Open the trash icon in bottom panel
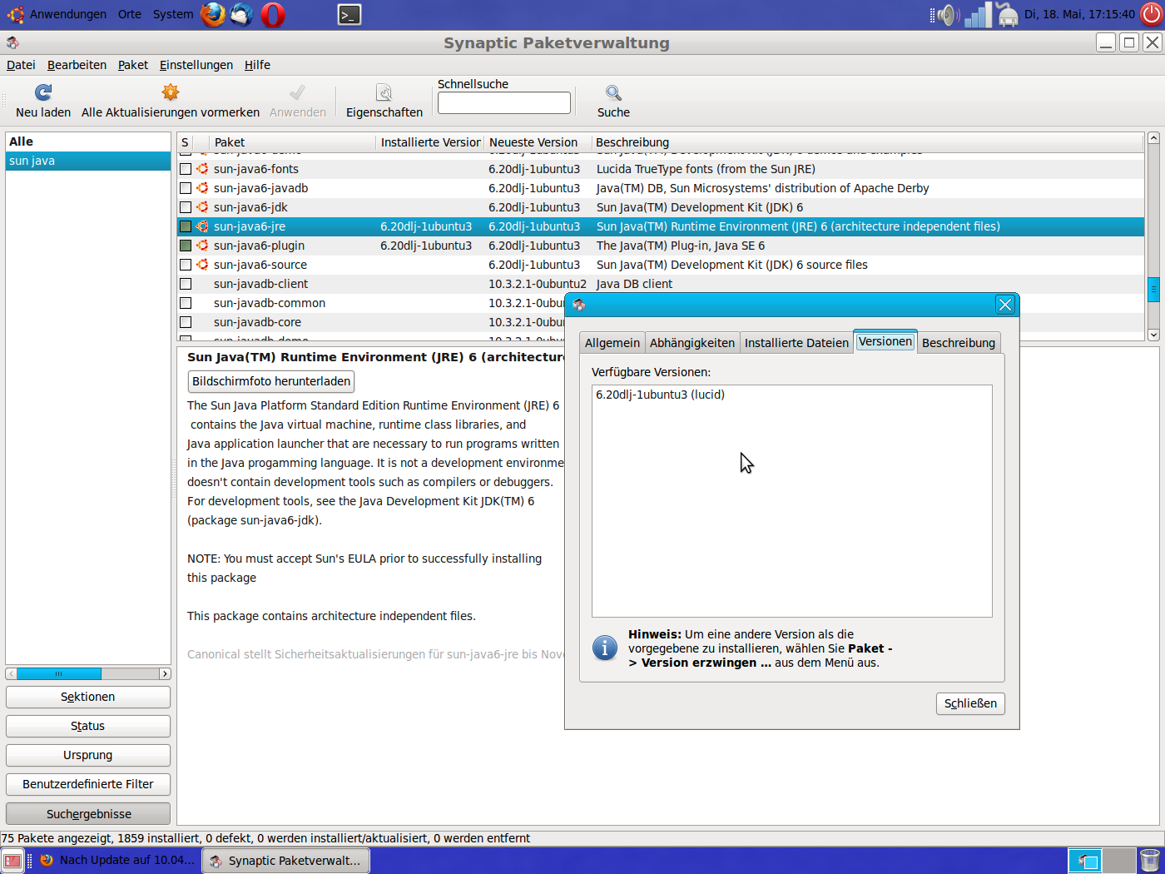Viewport: 1165px width, 874px height. tap(1150, 861)
